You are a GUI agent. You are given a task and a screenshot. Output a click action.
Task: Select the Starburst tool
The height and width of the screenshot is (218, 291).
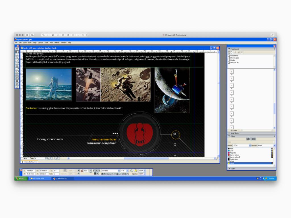coord(17,87)
